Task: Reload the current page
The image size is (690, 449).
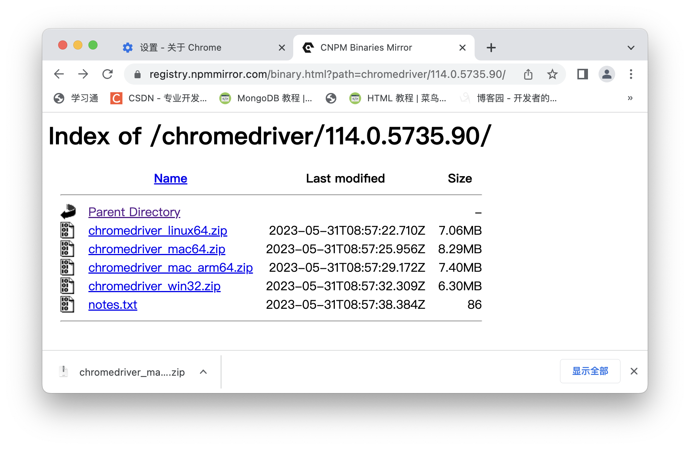Action: (x=108, y=74)
